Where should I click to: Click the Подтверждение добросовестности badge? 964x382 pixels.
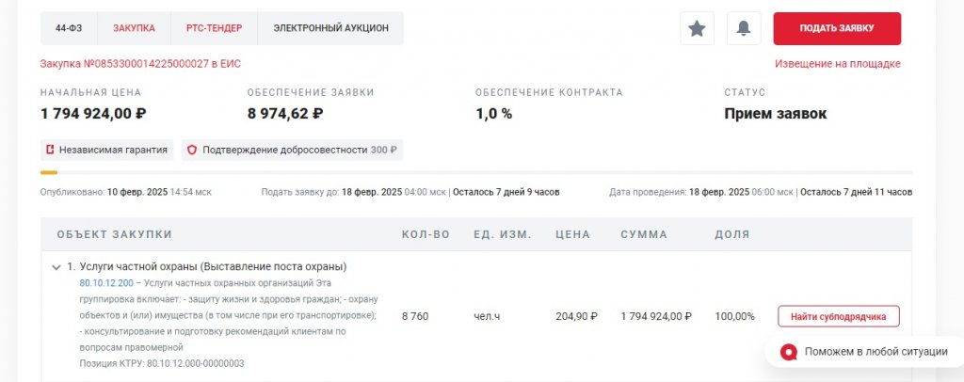(292, 150)
